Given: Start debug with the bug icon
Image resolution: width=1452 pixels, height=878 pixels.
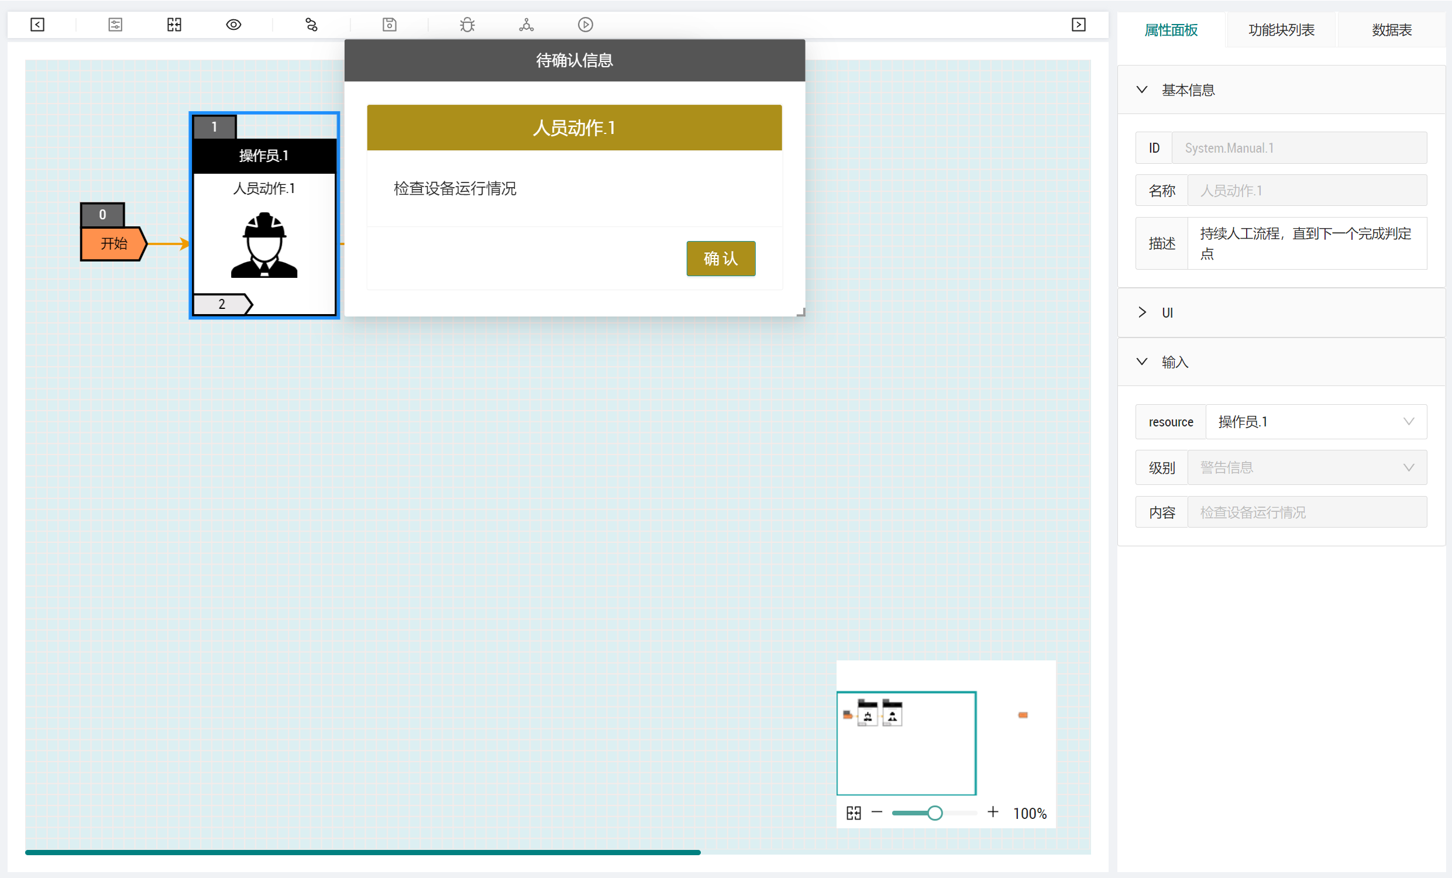Looking at the screenshot, I should coord(467,25).
